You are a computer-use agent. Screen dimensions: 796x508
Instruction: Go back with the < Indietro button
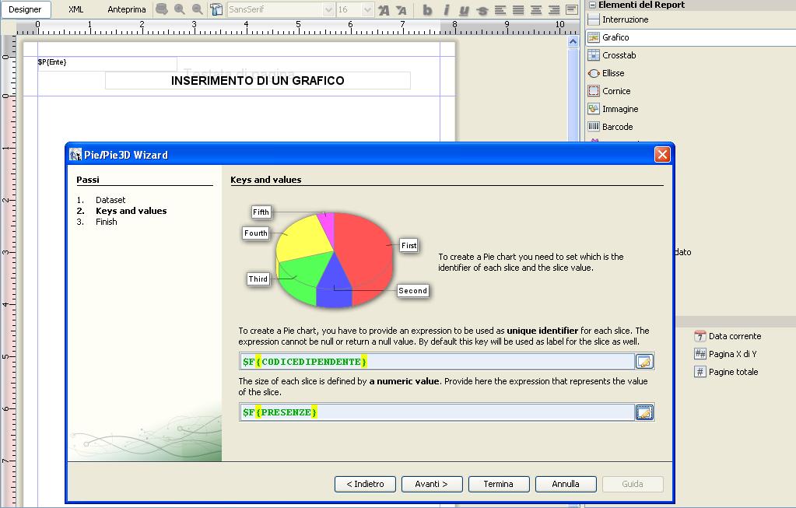pos(365,484)
